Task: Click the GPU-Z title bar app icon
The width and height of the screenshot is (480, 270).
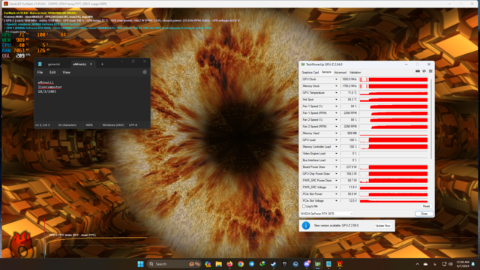Action: pyautogui.click(x=303, y=64)
